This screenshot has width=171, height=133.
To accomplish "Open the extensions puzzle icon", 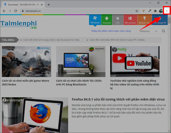I will [155, 11].
